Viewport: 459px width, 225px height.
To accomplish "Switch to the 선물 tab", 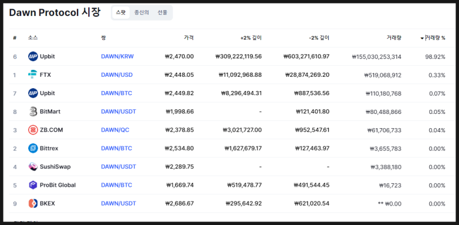I will pos(162,13).
